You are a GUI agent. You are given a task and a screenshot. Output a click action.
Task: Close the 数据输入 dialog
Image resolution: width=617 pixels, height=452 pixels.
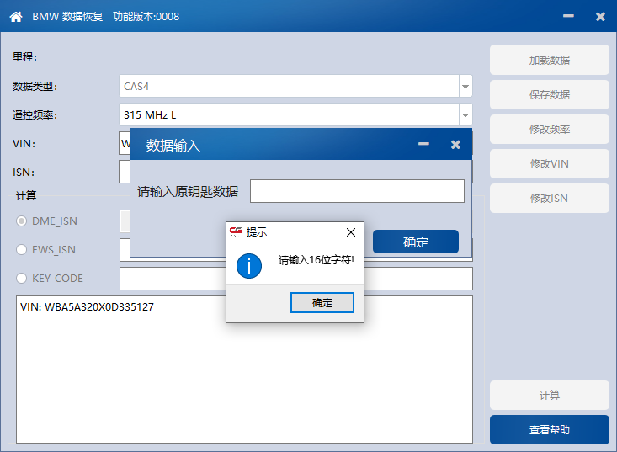point(455,145)
